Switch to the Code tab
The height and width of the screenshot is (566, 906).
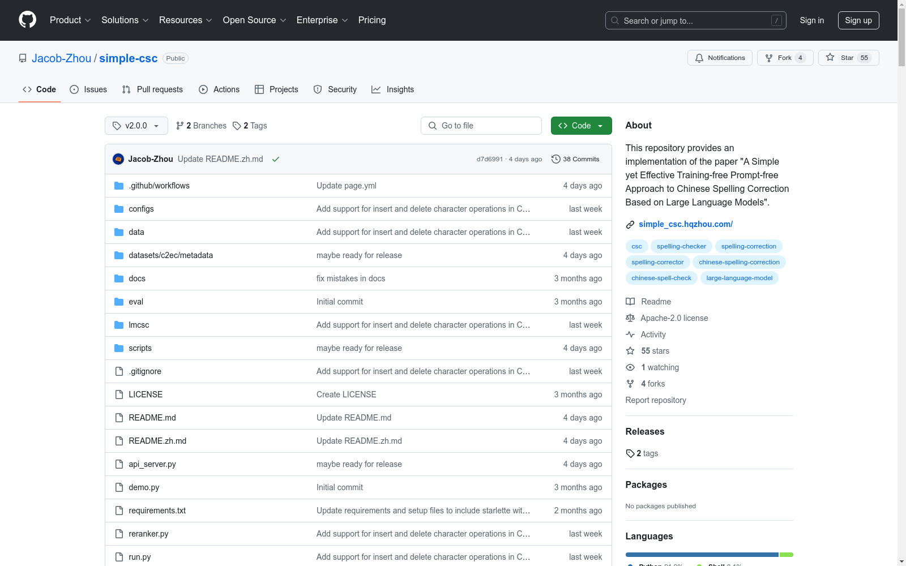point(40,89)
